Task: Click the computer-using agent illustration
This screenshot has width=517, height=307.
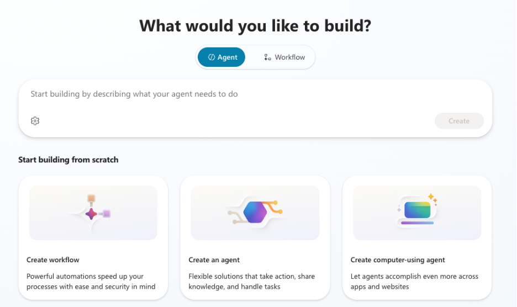Action: (x=417, y=211)
